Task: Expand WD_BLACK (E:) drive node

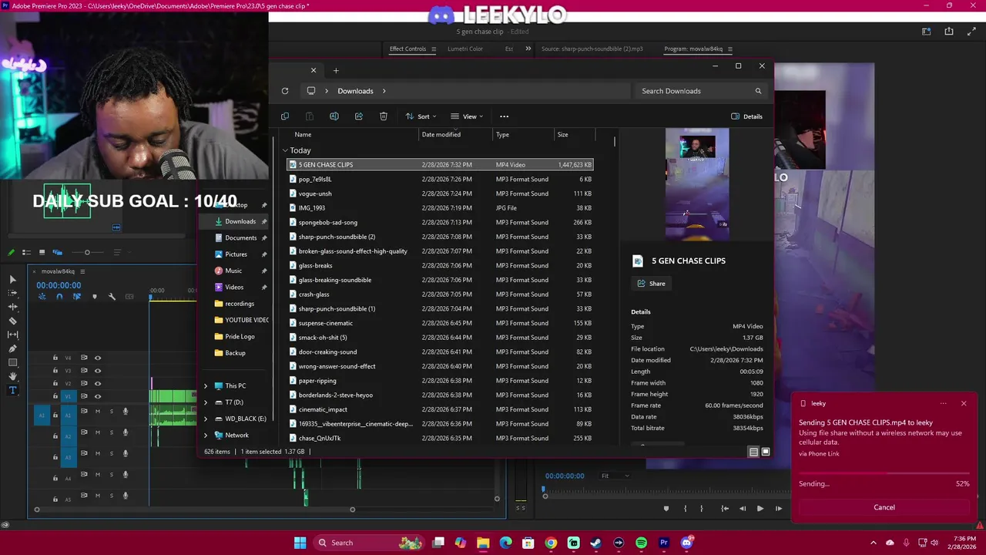Action: pos(206,419)
